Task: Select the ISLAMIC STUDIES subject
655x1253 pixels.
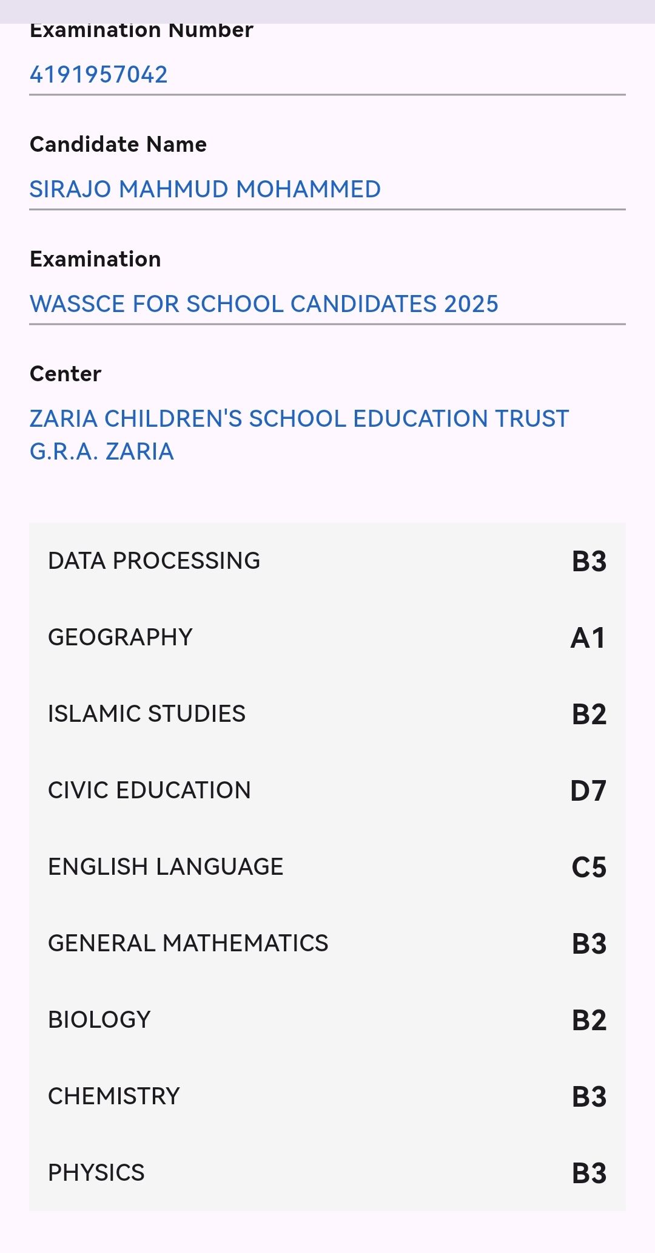Action: point(147,714)
